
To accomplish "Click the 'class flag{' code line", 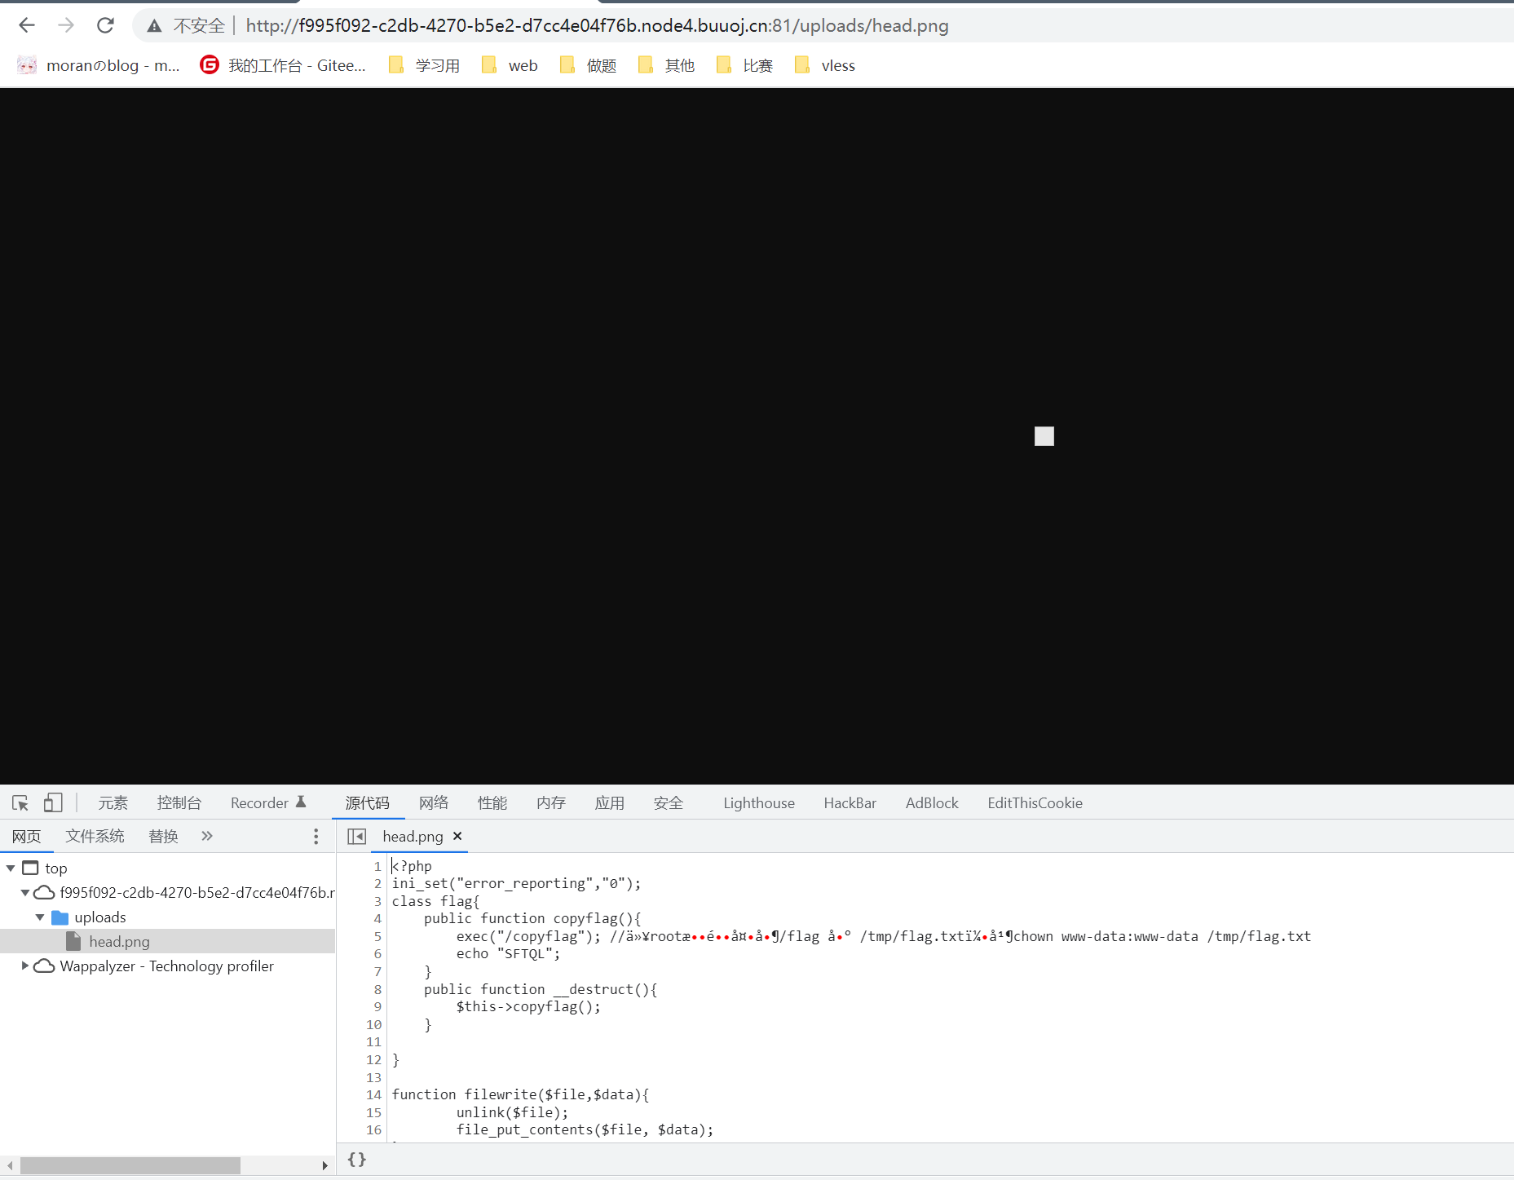I will click(x=436, y=901).
